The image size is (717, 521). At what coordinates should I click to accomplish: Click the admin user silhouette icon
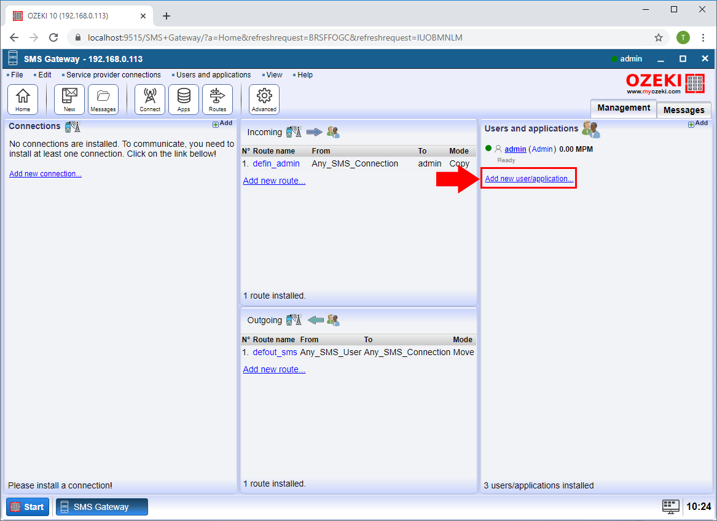click(498, 149)
